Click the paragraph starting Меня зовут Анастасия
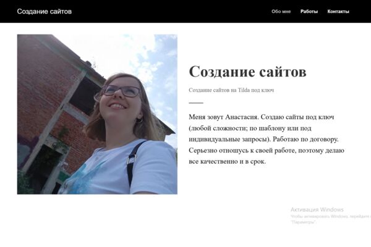 [x=267, y=139]
